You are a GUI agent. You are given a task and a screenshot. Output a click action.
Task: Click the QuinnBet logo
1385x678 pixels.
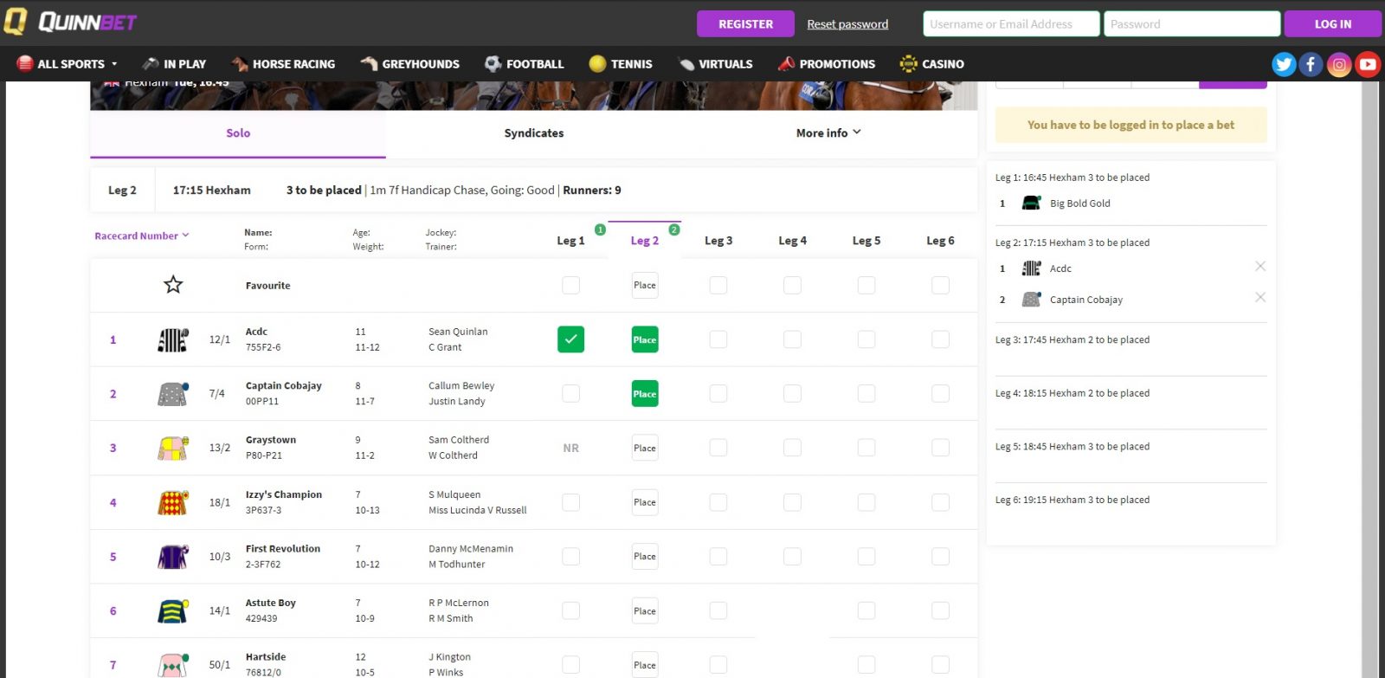click(71, 22)
